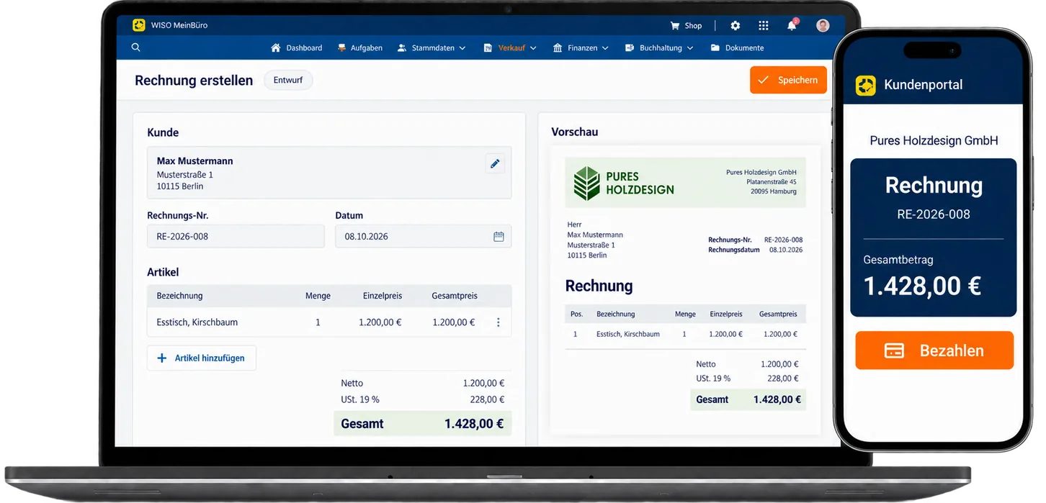Open the calendar icon in Datum field

499,236
